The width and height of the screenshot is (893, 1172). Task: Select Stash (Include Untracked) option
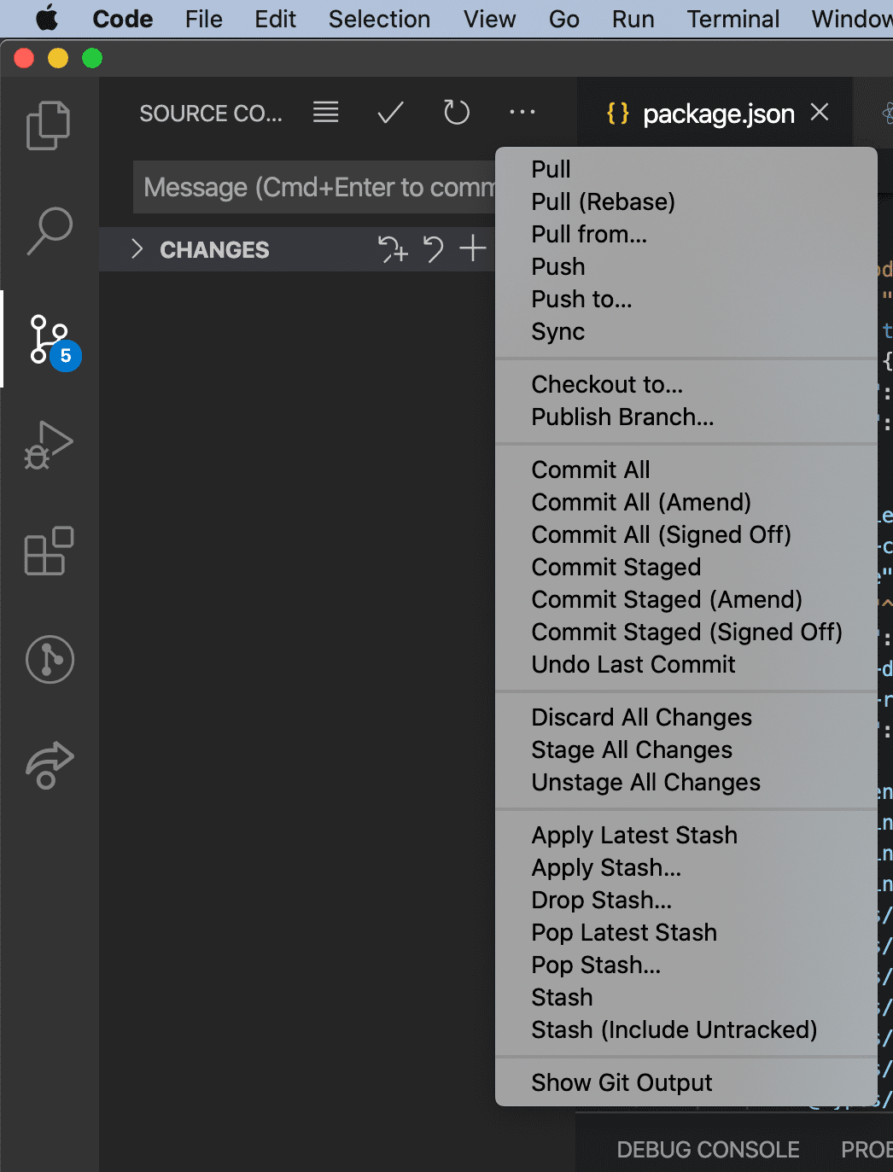coord(674,1030)
